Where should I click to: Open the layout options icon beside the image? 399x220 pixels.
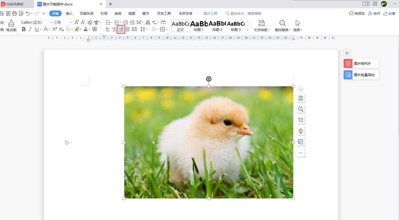(301, 98)
